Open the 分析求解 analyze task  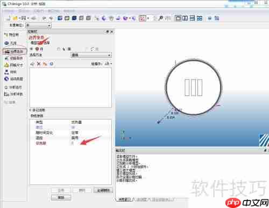13,94
